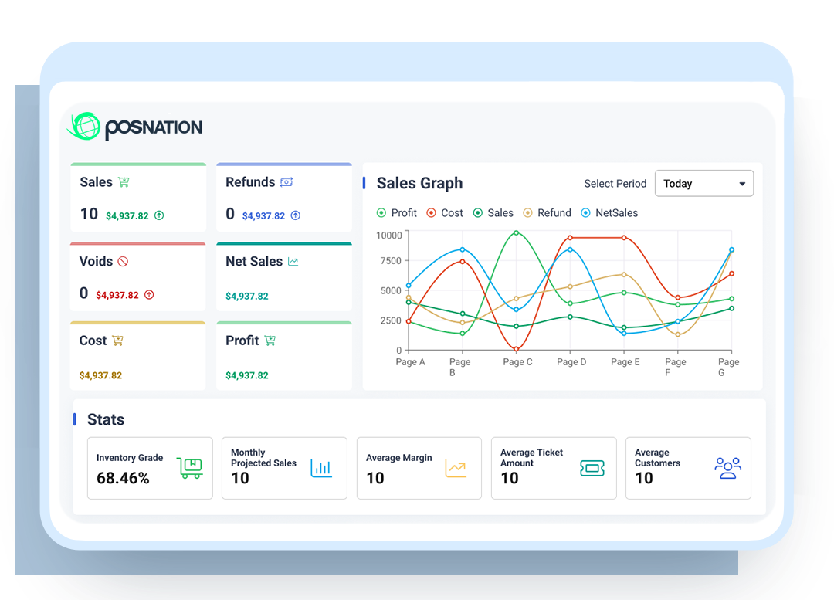The height and width of the screenshot is (600, 834).
Task: Click the Sales Graph heading
Action: (419, 183)
